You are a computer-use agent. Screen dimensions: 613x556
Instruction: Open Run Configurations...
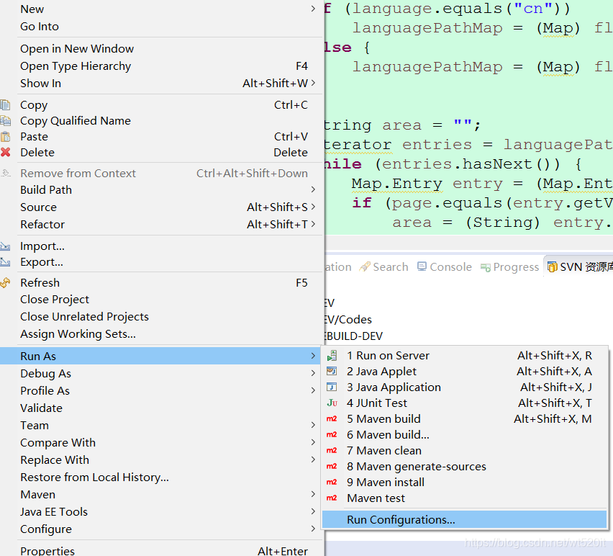point(465,519)
